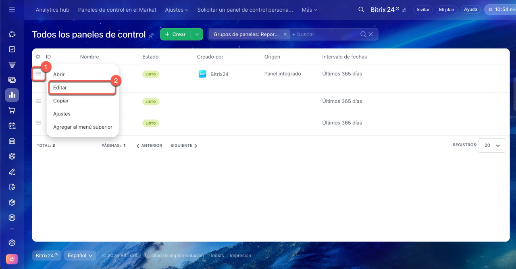Go to the SIGUIENTE page

tap(183, 146)
